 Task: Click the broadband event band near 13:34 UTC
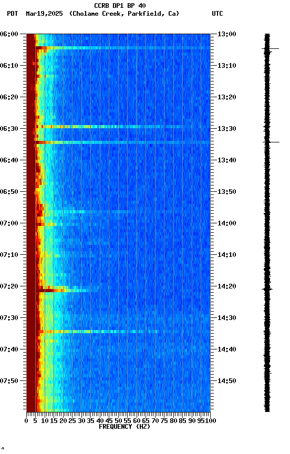point(122,142)
